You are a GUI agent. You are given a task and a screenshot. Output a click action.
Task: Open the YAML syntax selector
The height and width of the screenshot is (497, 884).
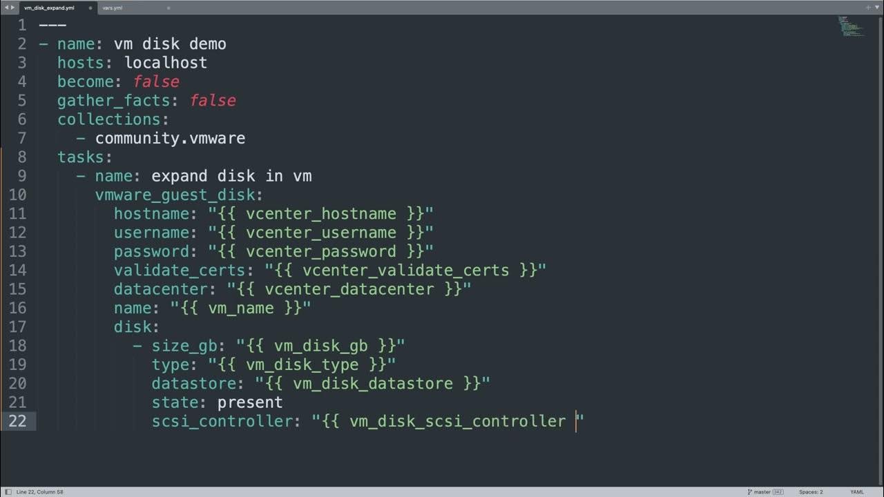[856, 491]
